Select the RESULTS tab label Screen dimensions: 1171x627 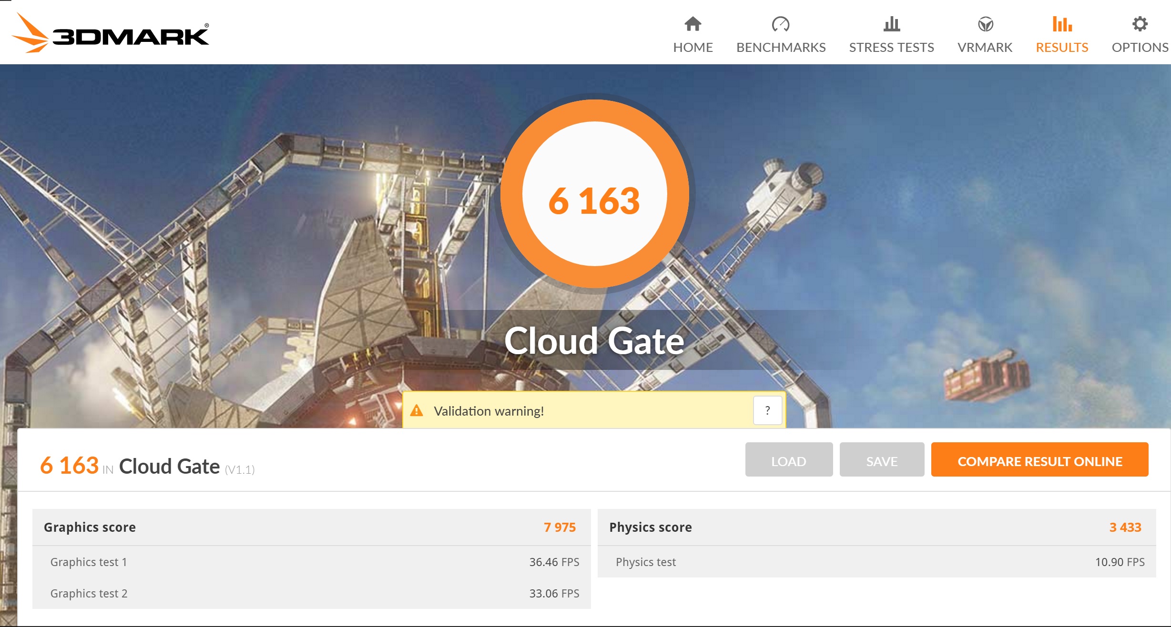(1062, 47)
